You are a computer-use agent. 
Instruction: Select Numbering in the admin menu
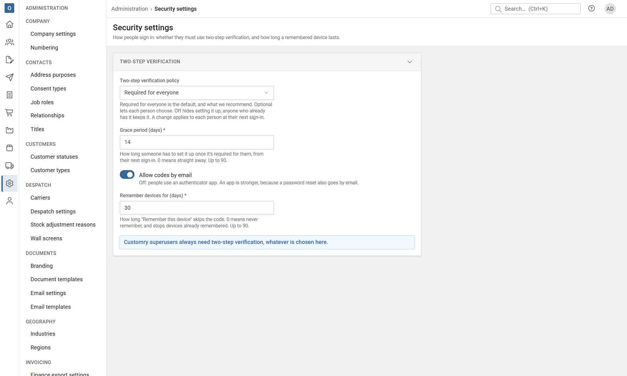pyautogui.click(x=44, y=48)
